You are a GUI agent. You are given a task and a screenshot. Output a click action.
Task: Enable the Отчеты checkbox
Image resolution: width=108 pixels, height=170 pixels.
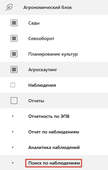pyautogui.click(x=14, y=101)
